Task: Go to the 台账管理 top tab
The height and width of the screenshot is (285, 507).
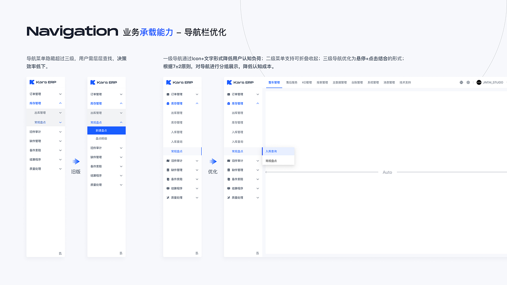Action: point(357,82)
